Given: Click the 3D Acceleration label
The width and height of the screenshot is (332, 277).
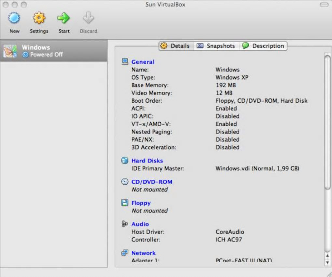Looking at the screenshot, I should [x=154, y=147].
